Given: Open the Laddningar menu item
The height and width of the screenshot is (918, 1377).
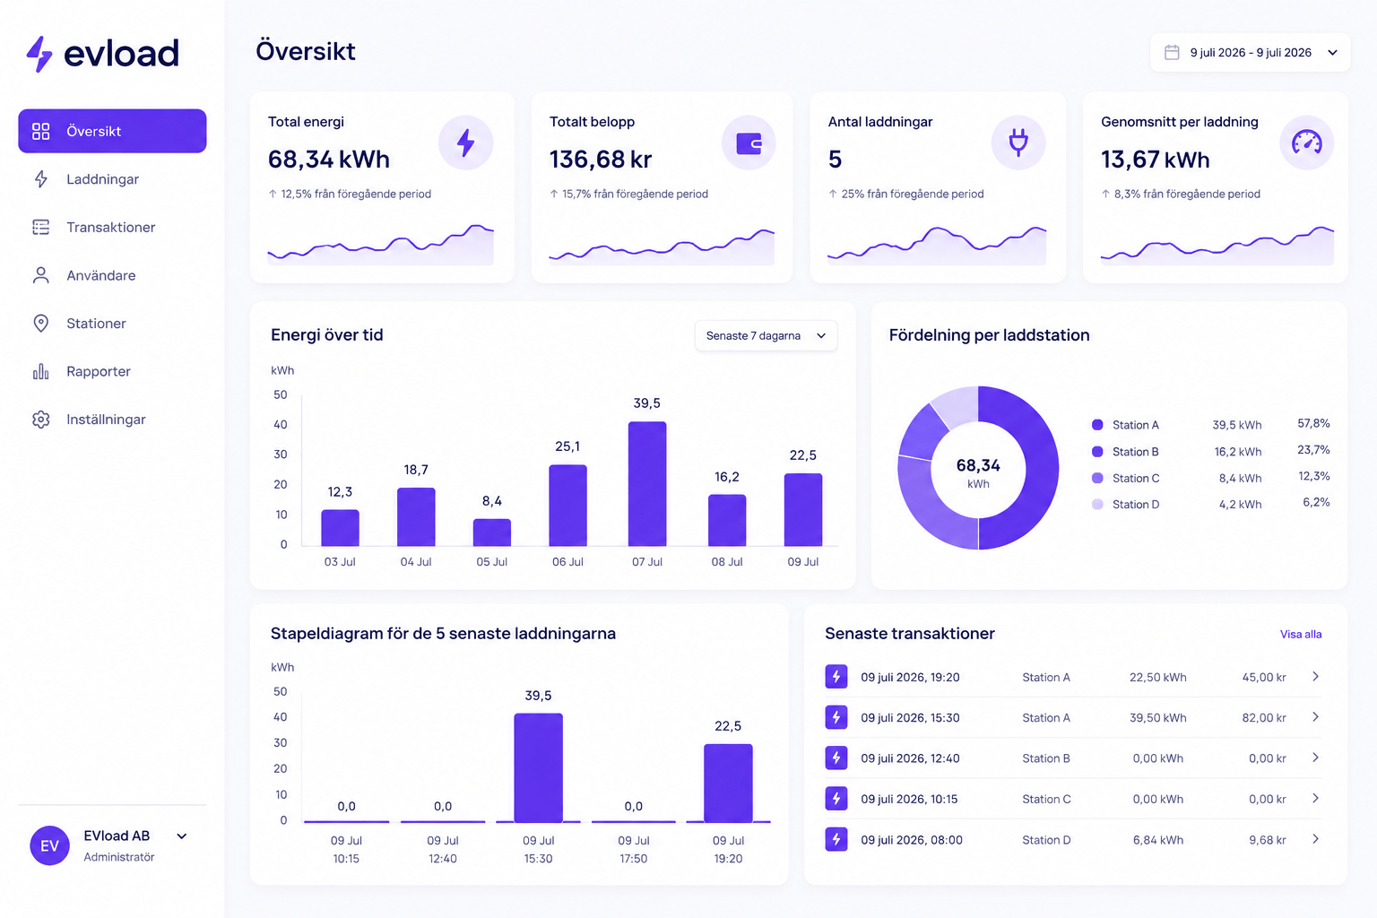Looking at the screenshot, I should pyautogui.click(x=112, y=179).
